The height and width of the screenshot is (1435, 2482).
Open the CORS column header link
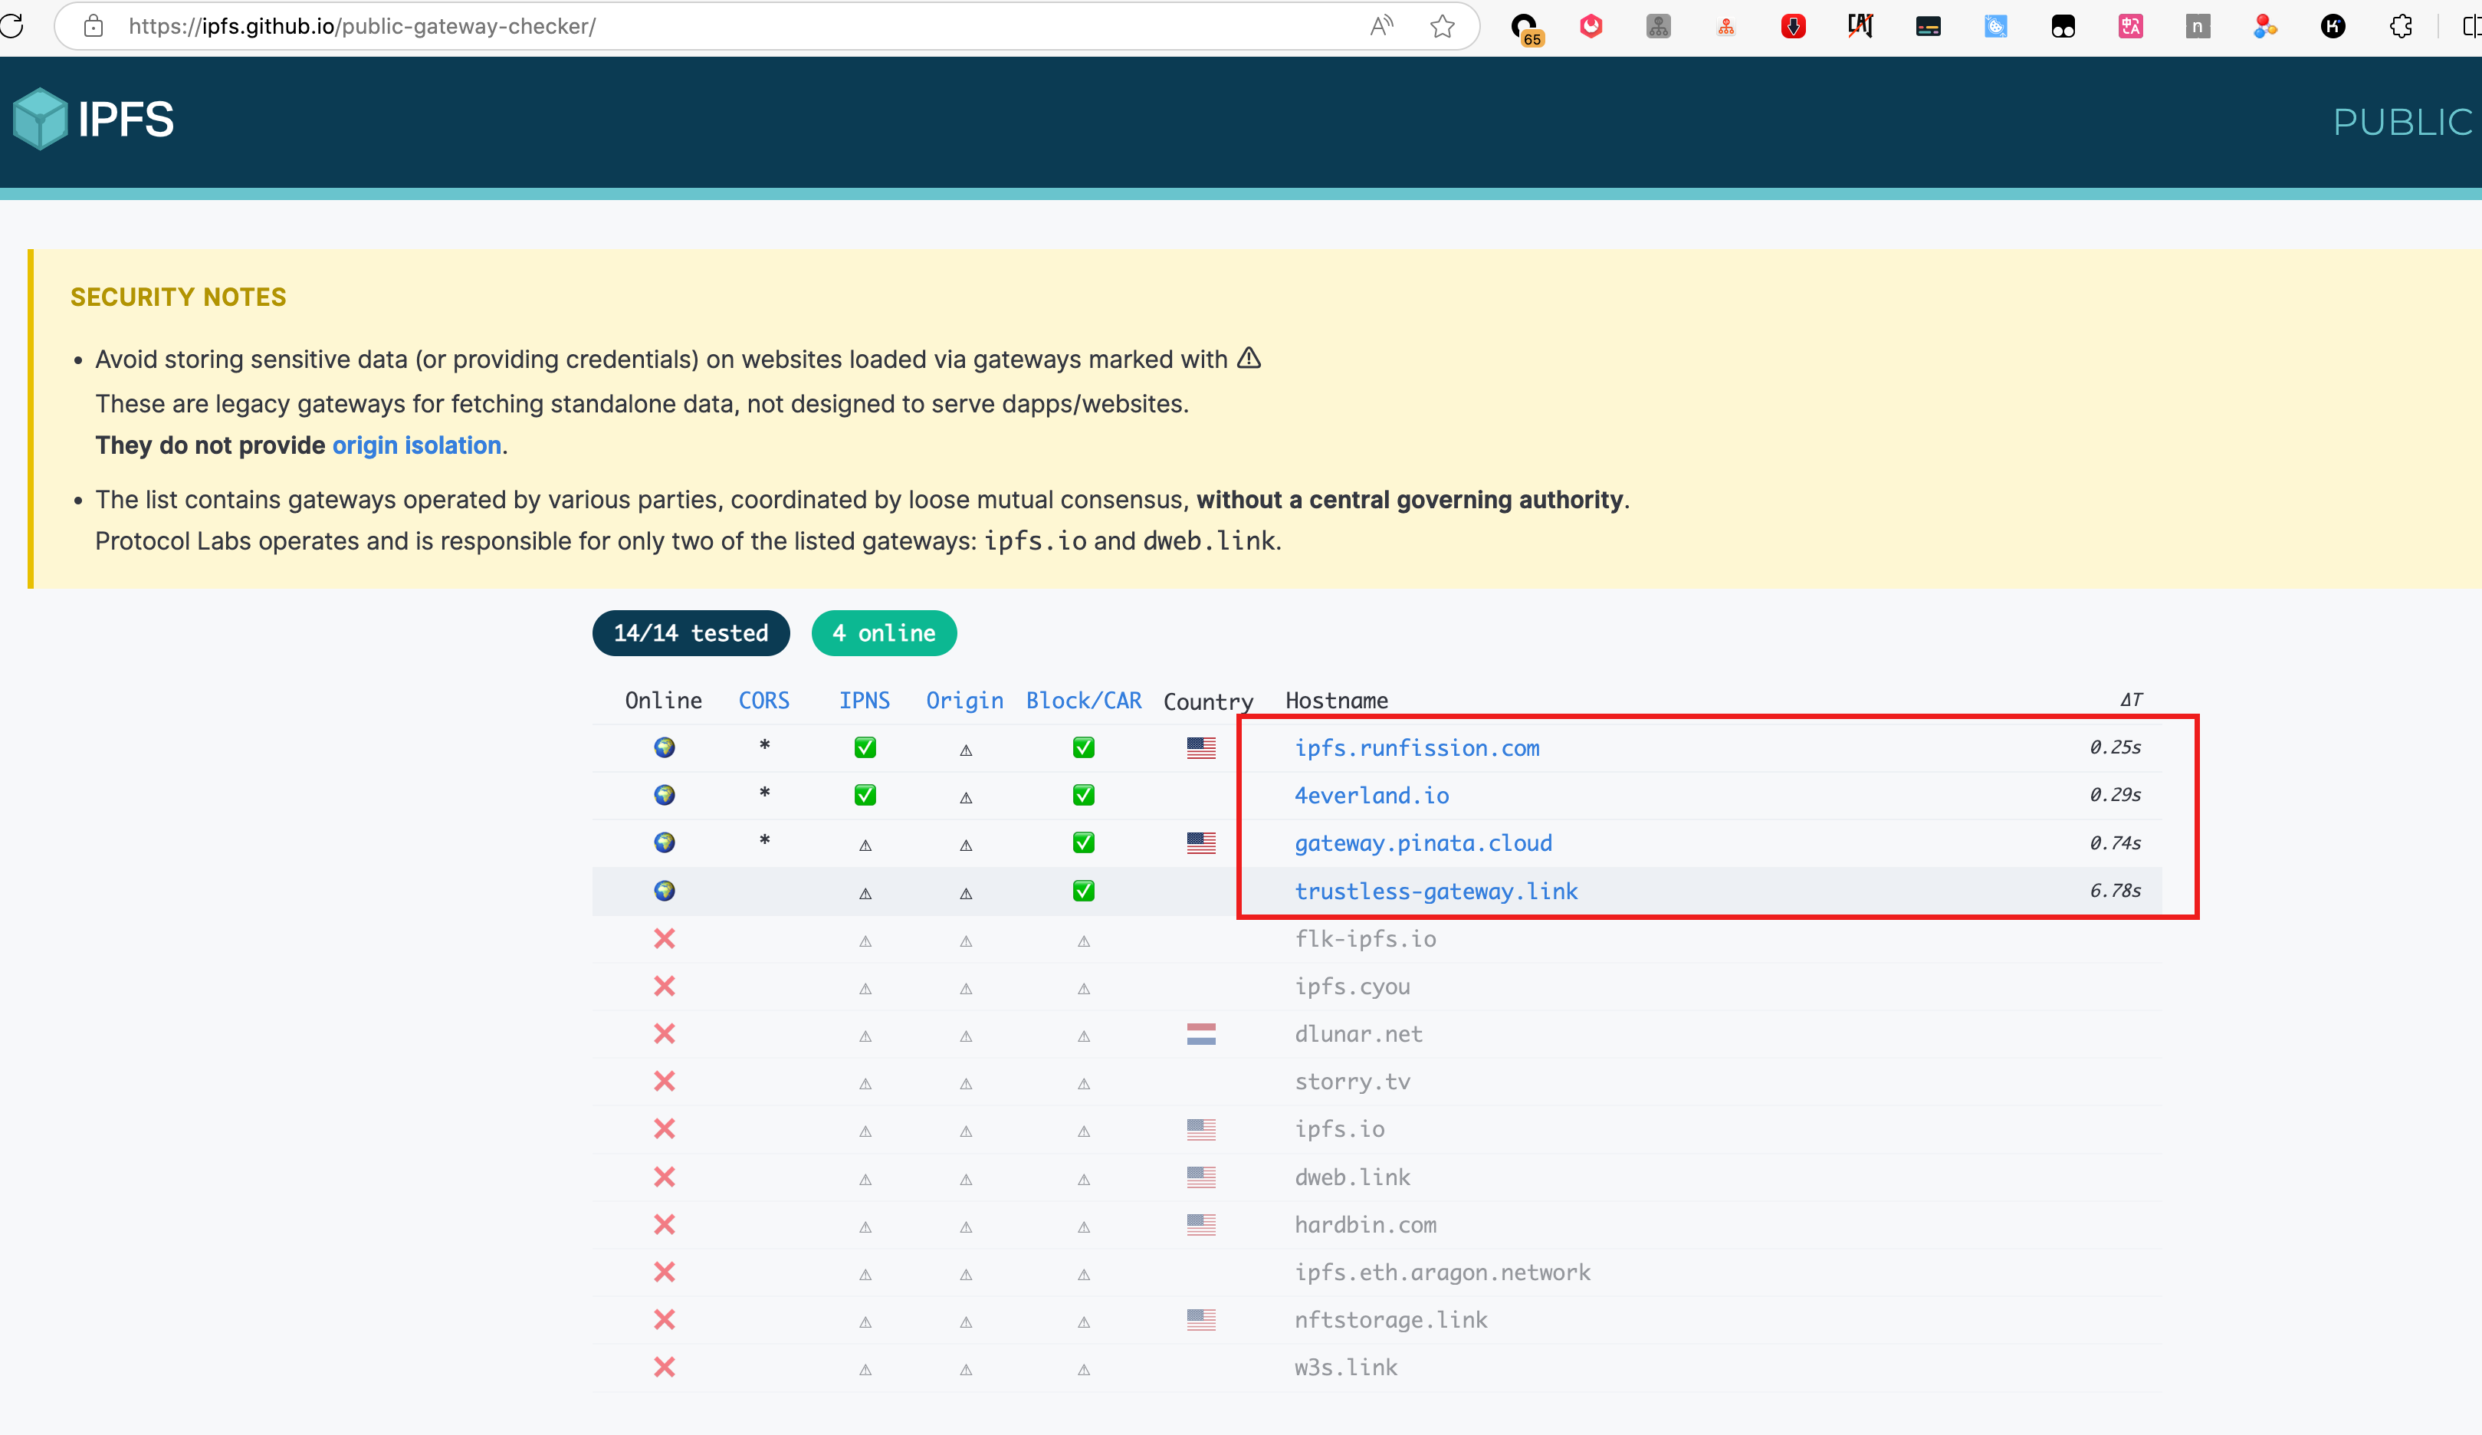764,701
